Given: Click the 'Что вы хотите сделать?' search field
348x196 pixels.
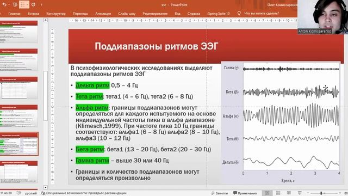Looking at the screenshot, I should [262, 13].
